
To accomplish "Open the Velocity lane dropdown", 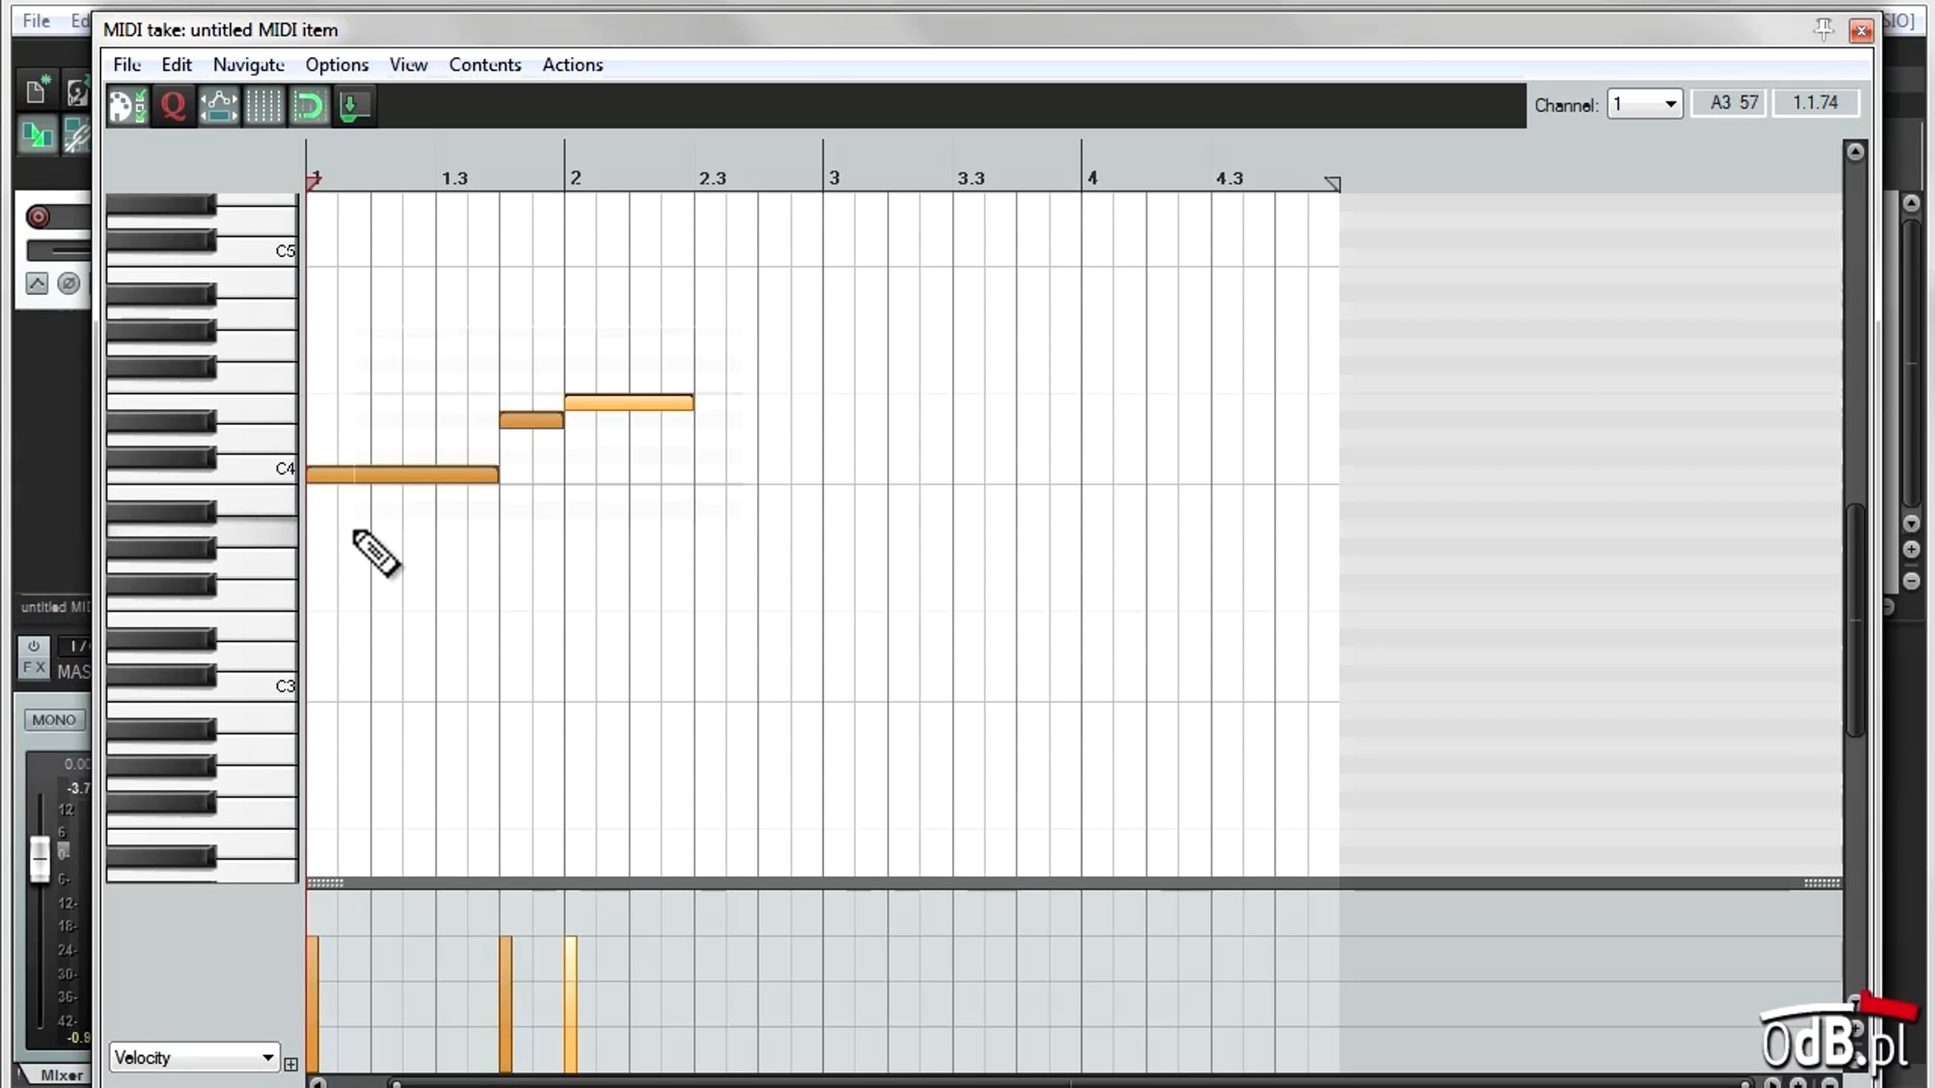I will tap(194, 1057).
